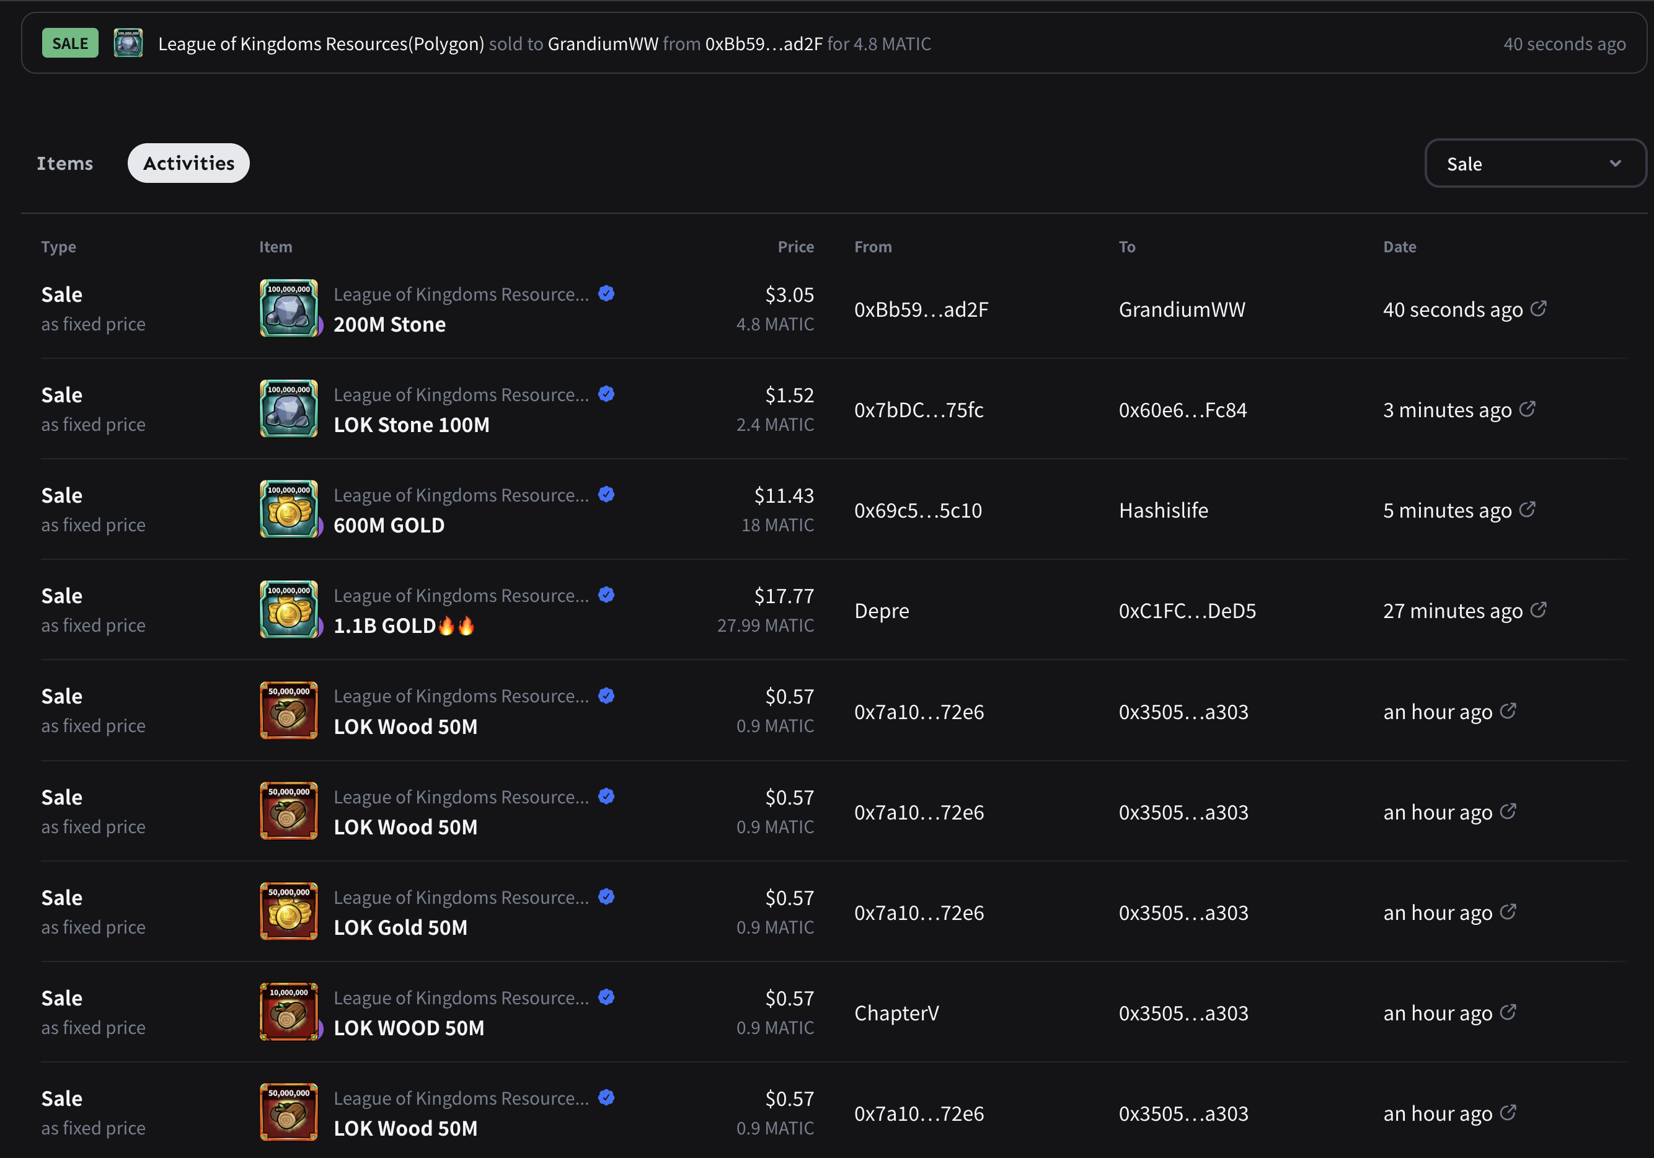Click the $11.43 price value
This screenshot has width=1654, height=1158.
(x=784, y=495)
